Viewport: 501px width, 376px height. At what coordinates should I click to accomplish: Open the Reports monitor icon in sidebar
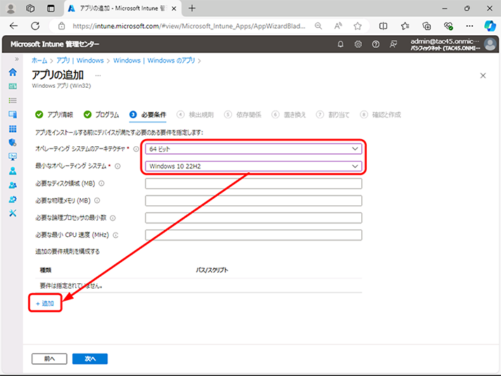[x=13, y=157]
